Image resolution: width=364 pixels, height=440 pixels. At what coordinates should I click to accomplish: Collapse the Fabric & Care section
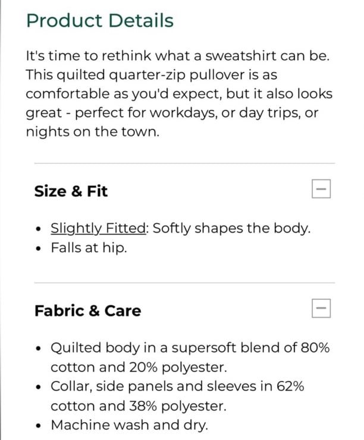321,308
